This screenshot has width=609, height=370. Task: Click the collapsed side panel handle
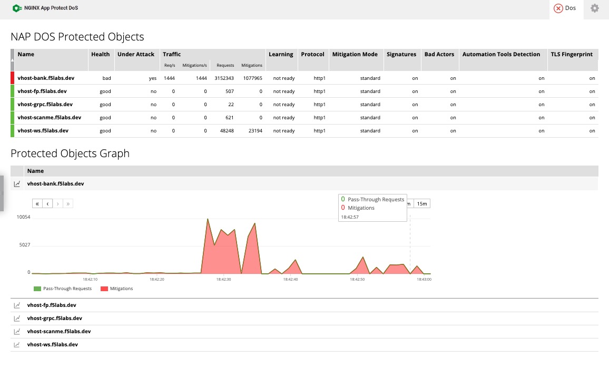pyautogui.click(x=2, y=193)
